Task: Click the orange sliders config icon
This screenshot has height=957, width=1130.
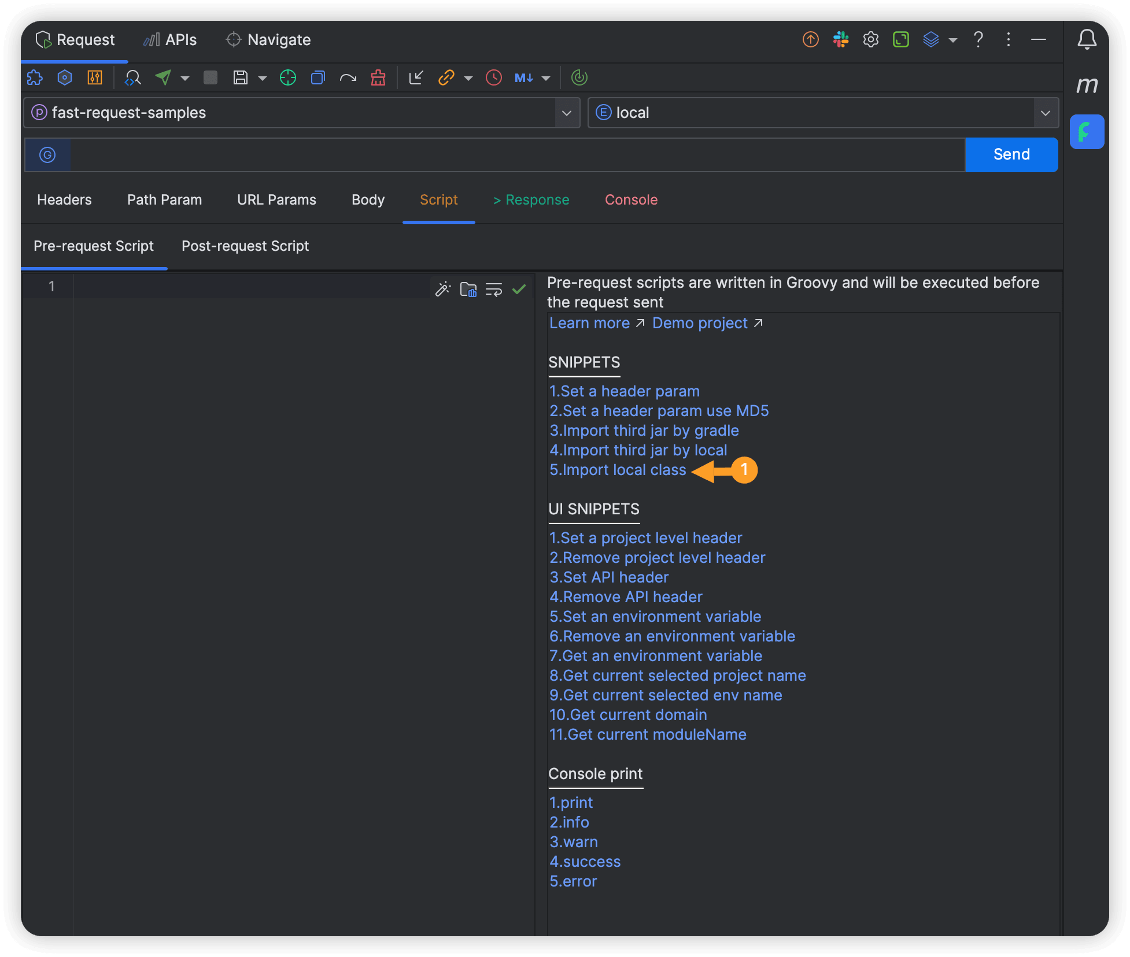Action: (95, 77)
